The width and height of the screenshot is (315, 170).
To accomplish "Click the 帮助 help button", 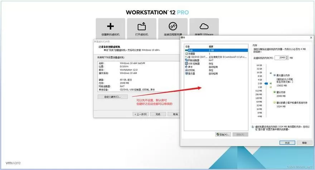I will click(304, 143).
